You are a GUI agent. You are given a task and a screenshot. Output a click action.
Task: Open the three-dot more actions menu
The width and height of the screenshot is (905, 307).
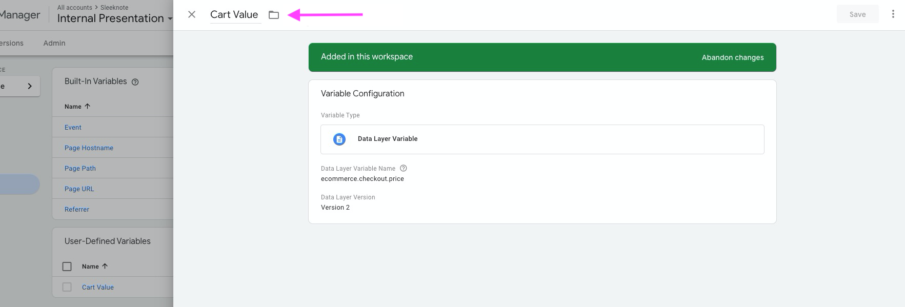(x=893, y=14)
